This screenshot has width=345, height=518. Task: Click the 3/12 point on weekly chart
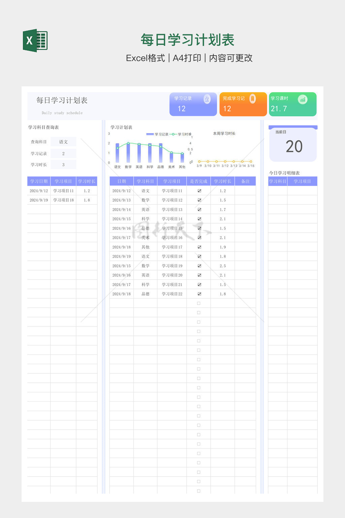coord(225,162)
